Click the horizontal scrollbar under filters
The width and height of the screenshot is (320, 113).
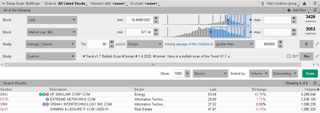pyautogui.click(x=153, y=64)
